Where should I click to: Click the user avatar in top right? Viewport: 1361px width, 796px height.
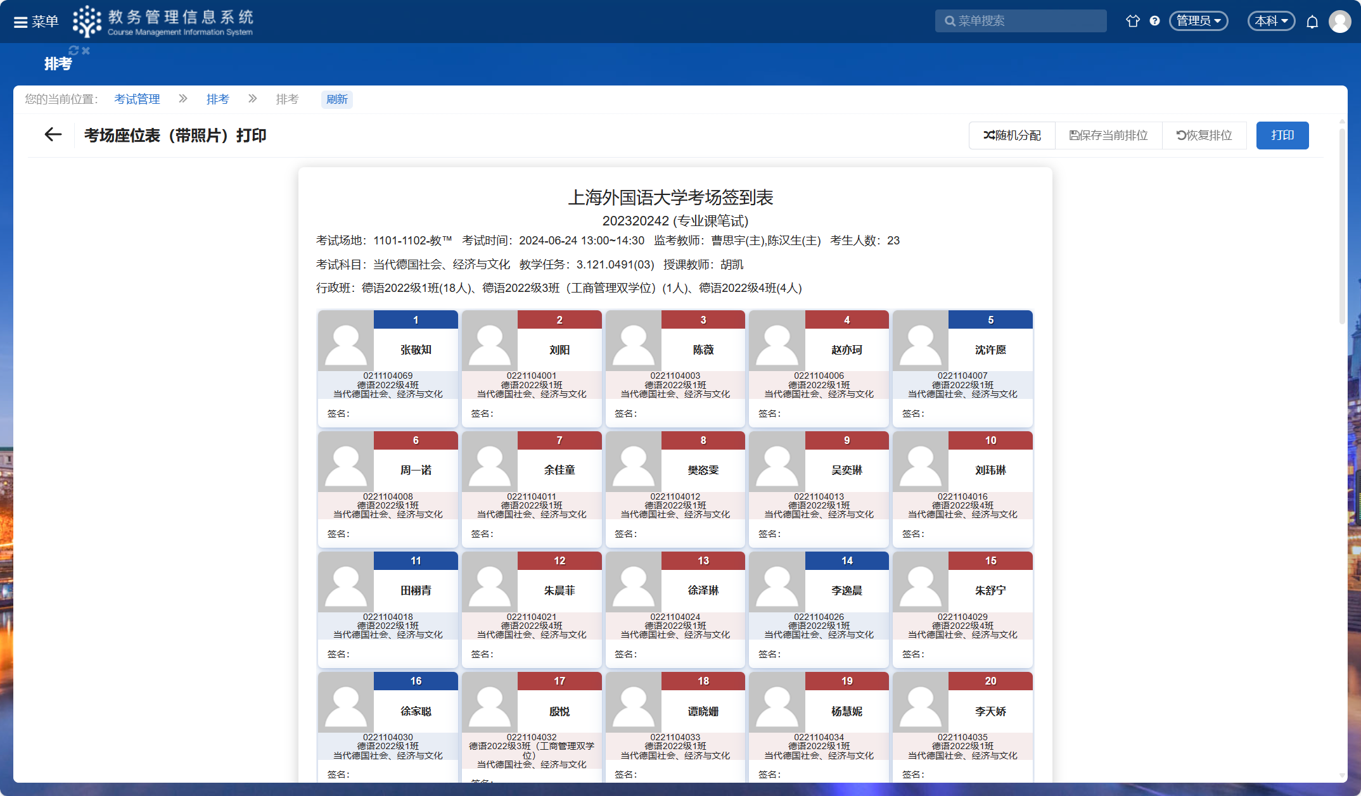1339,22
